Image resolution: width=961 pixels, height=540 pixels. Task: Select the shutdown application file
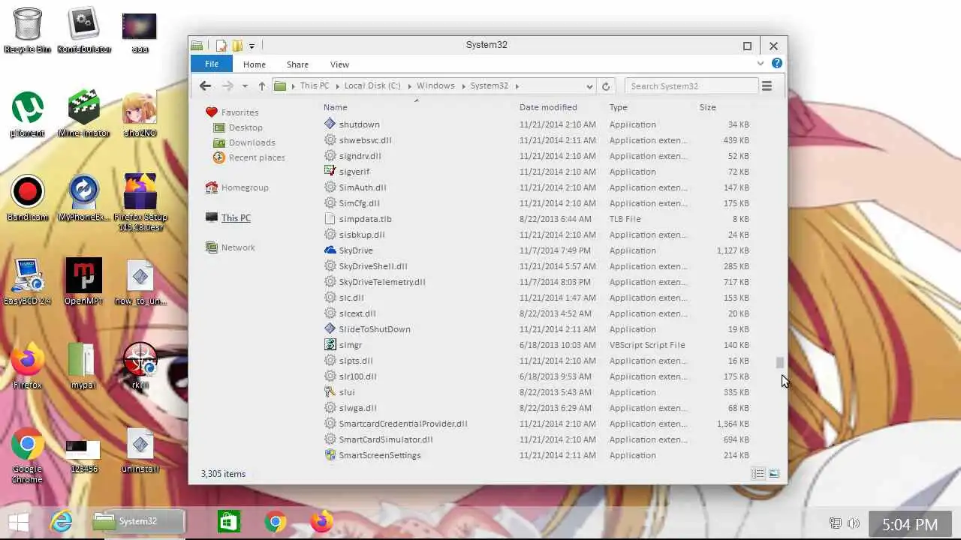pos(537,124)
